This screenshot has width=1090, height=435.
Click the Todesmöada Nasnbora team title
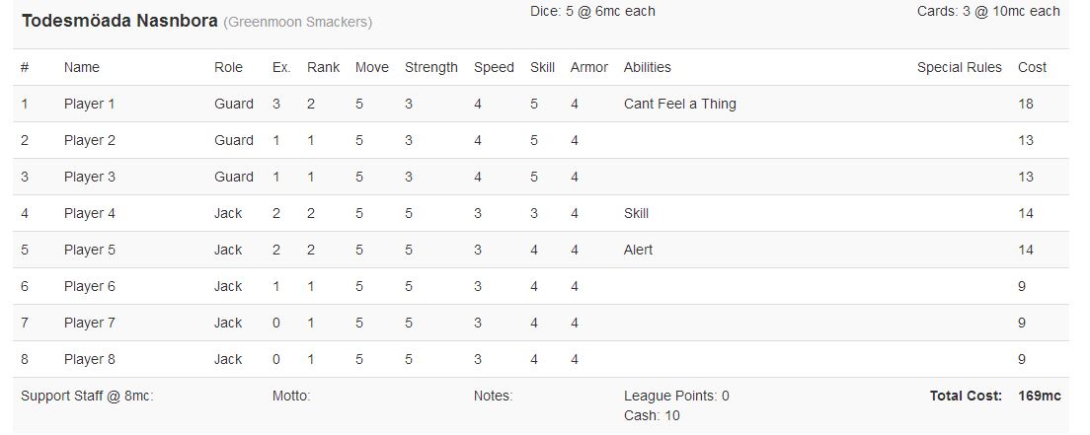pyautogui.click(x=119, y=21)
